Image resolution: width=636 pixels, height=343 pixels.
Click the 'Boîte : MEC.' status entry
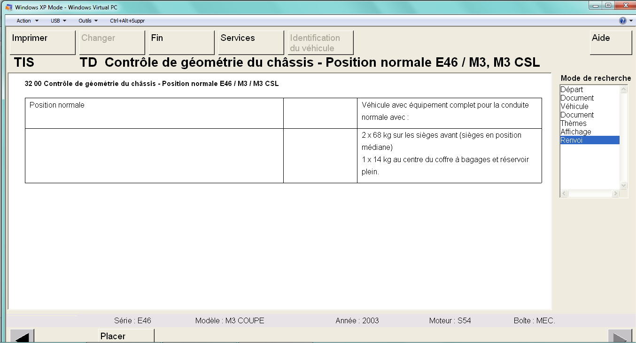click(x=535, y=320)
